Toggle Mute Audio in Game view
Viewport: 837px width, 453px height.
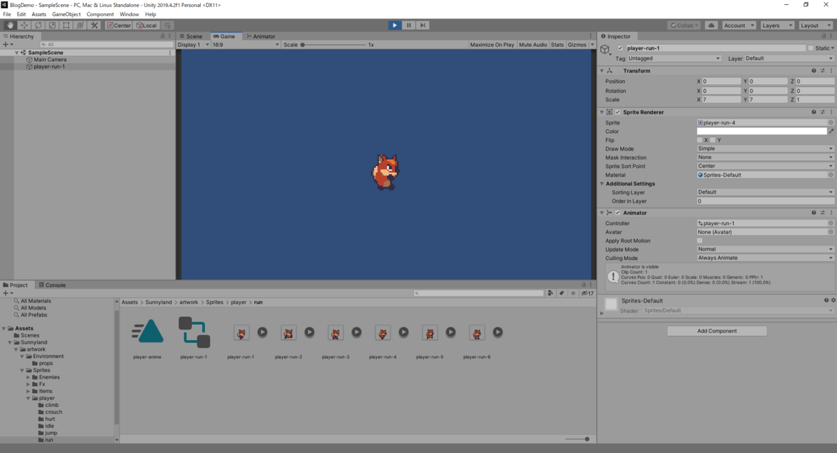pos(533,45)
